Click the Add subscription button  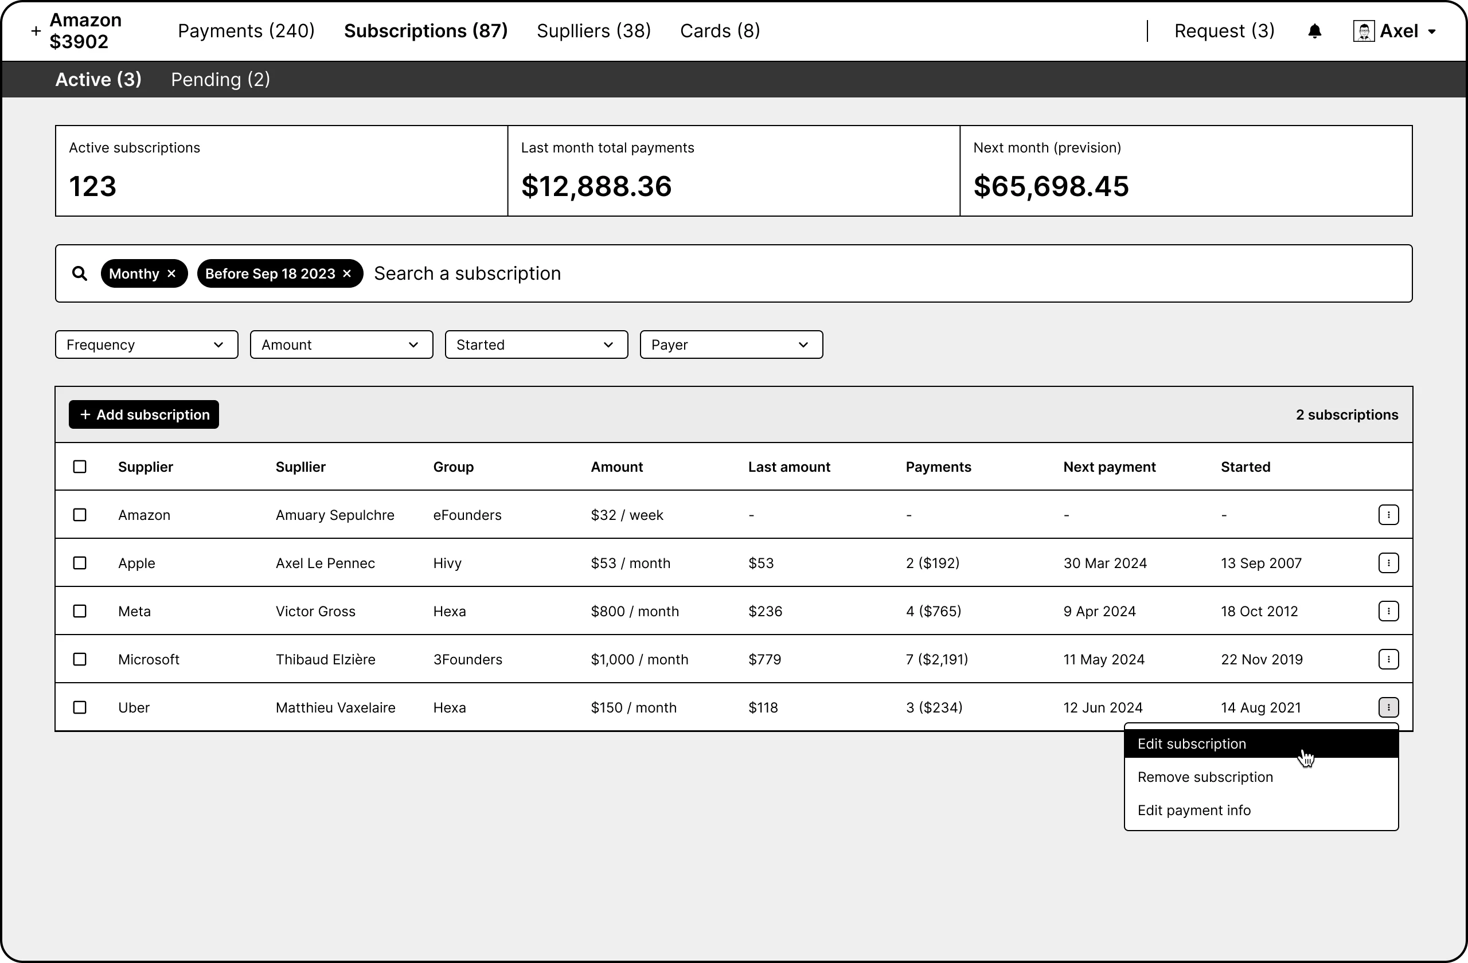[144, 414]
